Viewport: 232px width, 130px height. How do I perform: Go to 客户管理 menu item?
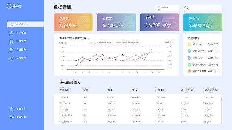(21, 33)
